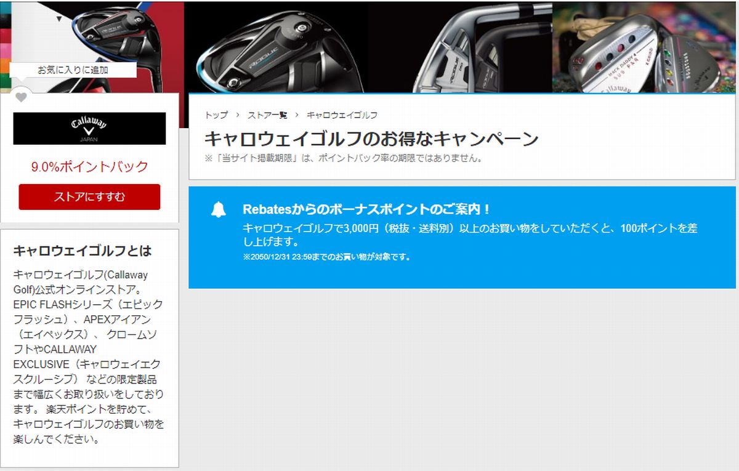
Task: Click the お気に入りに追加 tooltip label
Action: coord(73,70)
